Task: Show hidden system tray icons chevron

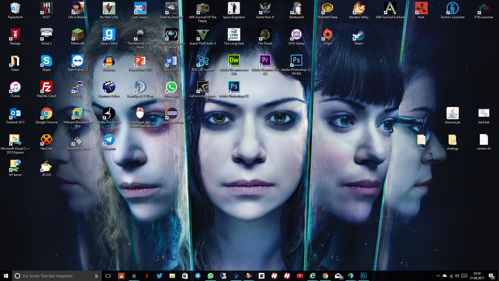Action: 438,276
